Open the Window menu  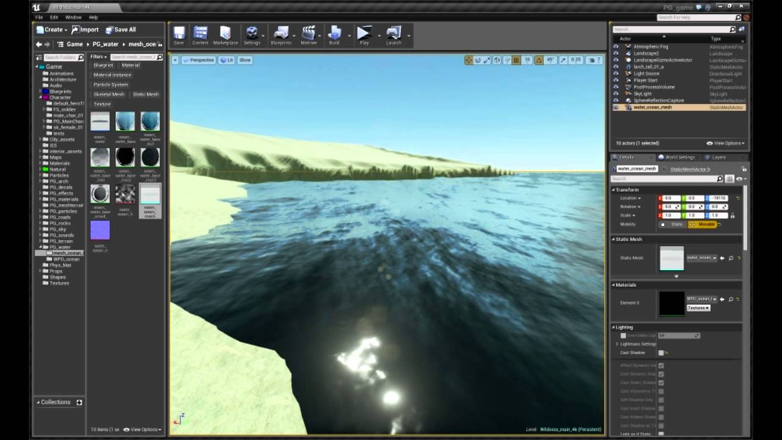coord(73,17)
